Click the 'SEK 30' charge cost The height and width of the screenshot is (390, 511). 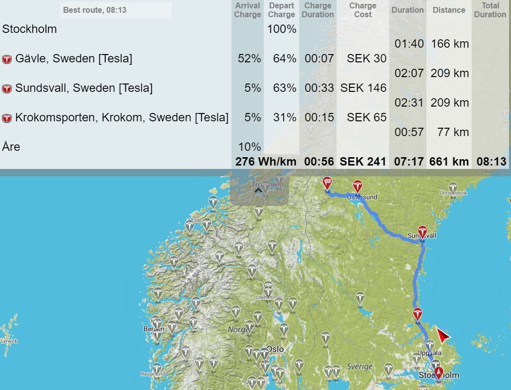click(x=367, y=58)
